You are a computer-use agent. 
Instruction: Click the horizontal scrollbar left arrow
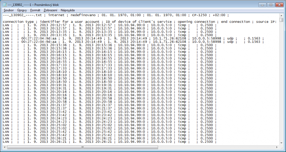pos(4,147)
